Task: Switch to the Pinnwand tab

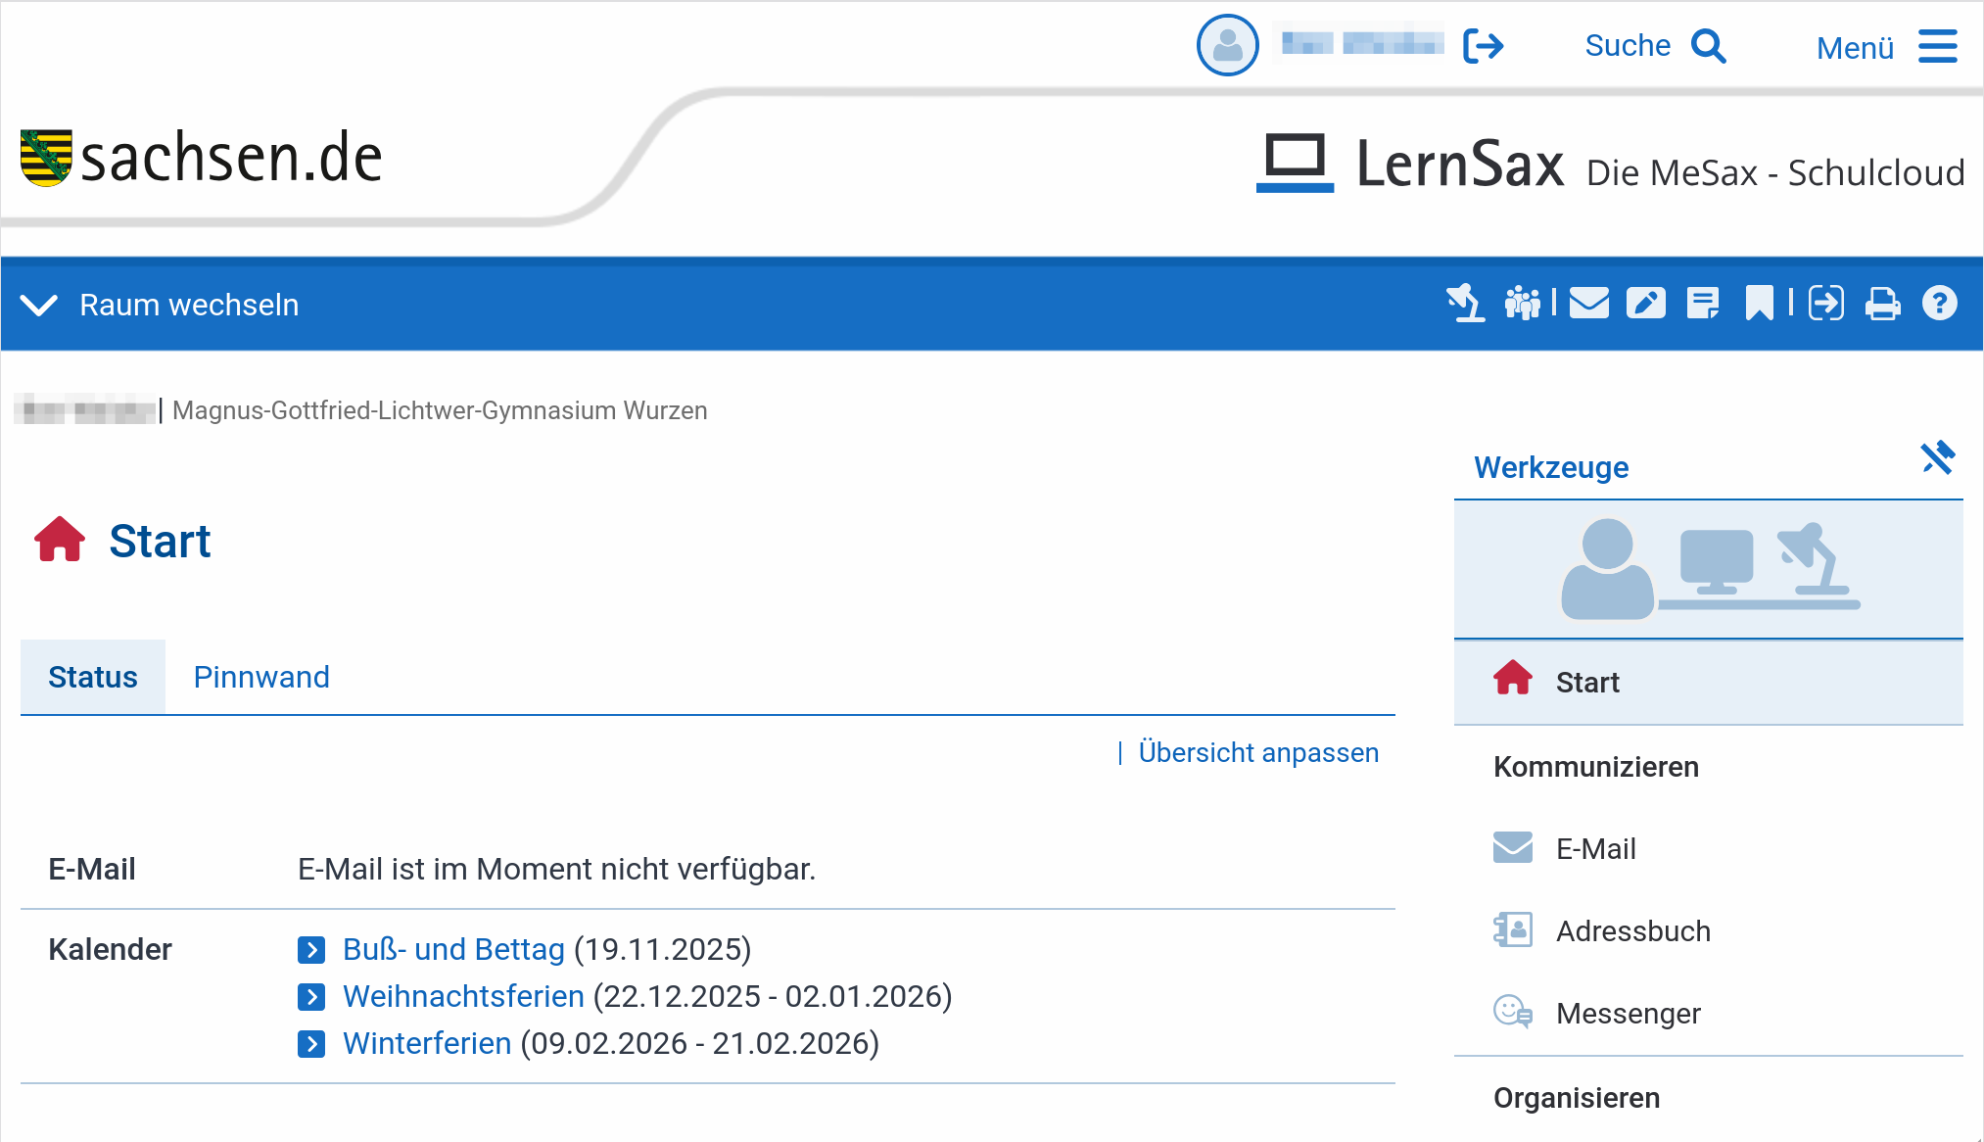Action: click(x=261, y=677)
